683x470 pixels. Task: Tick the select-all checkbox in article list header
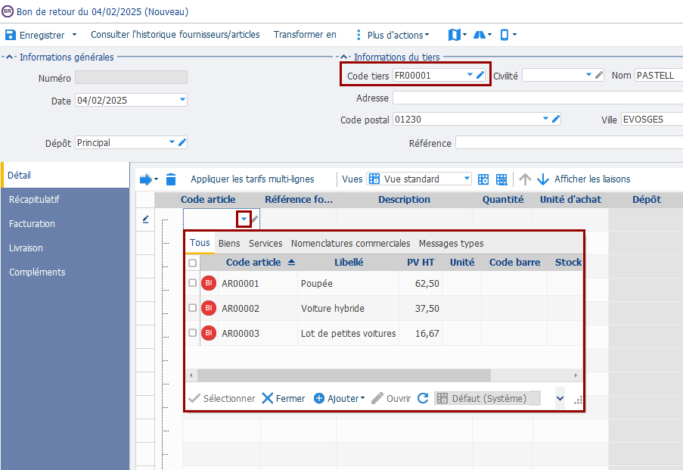193,263
